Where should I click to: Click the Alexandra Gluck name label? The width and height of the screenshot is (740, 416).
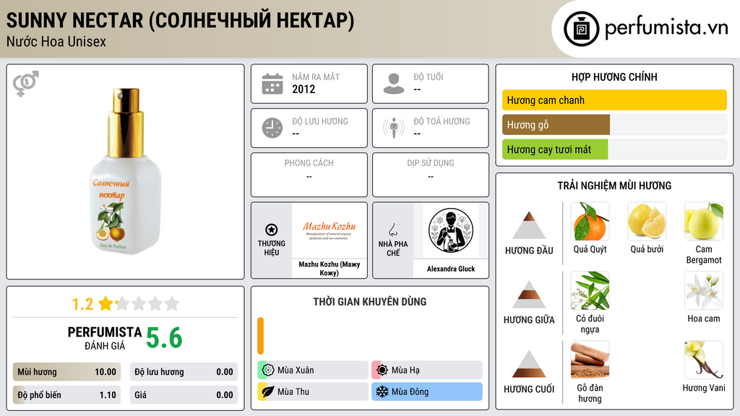[x=451, y=269]
